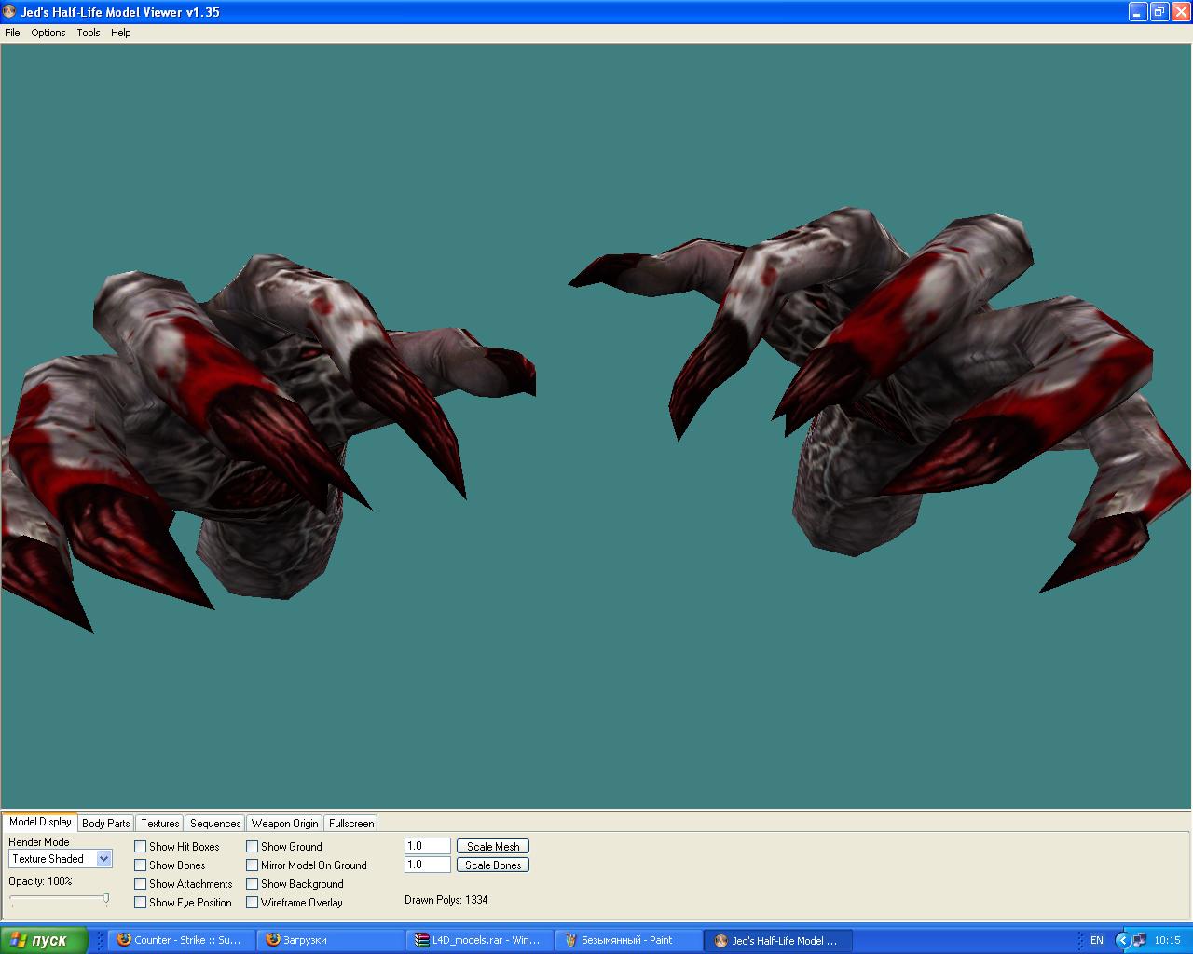
Task: Switch to L4D_models.rar WinRAR taskbar window
Action: tap(480, 941)
